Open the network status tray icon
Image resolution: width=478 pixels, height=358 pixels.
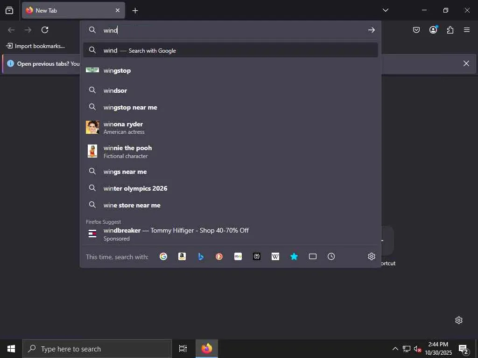[407, 349]
